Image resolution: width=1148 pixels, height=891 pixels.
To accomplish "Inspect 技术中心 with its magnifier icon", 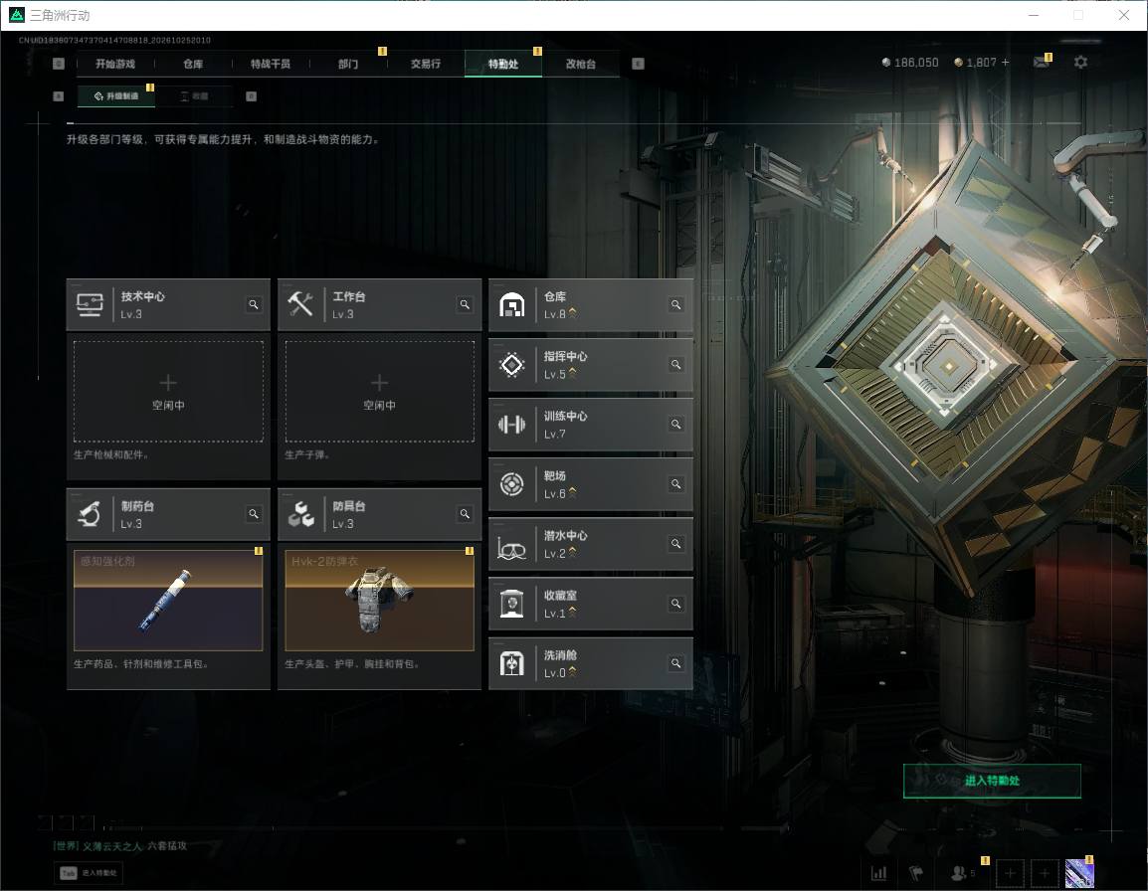I will tap(254, 304).
